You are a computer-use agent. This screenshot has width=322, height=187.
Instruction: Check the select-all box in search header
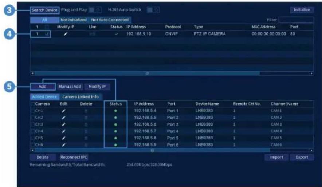pos(47,27)
